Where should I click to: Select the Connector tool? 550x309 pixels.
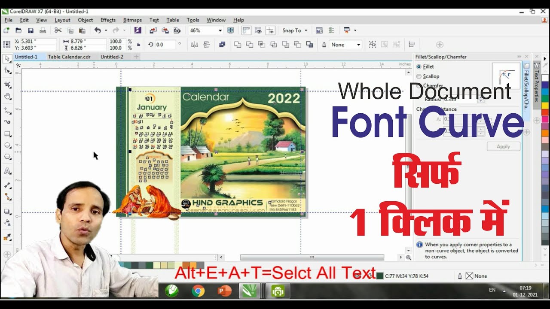coord(7,197)
